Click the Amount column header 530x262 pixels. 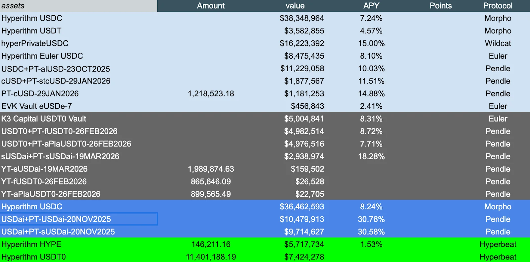211,6
